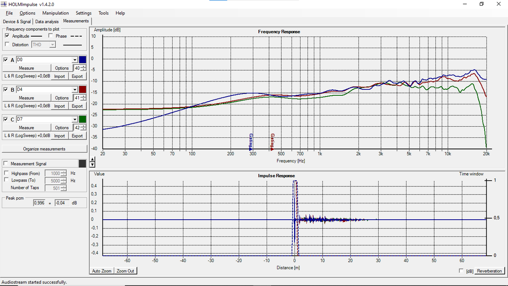Open the THD distortion dropdown
This screenshot has width=508, height=286.
point(52,45)
